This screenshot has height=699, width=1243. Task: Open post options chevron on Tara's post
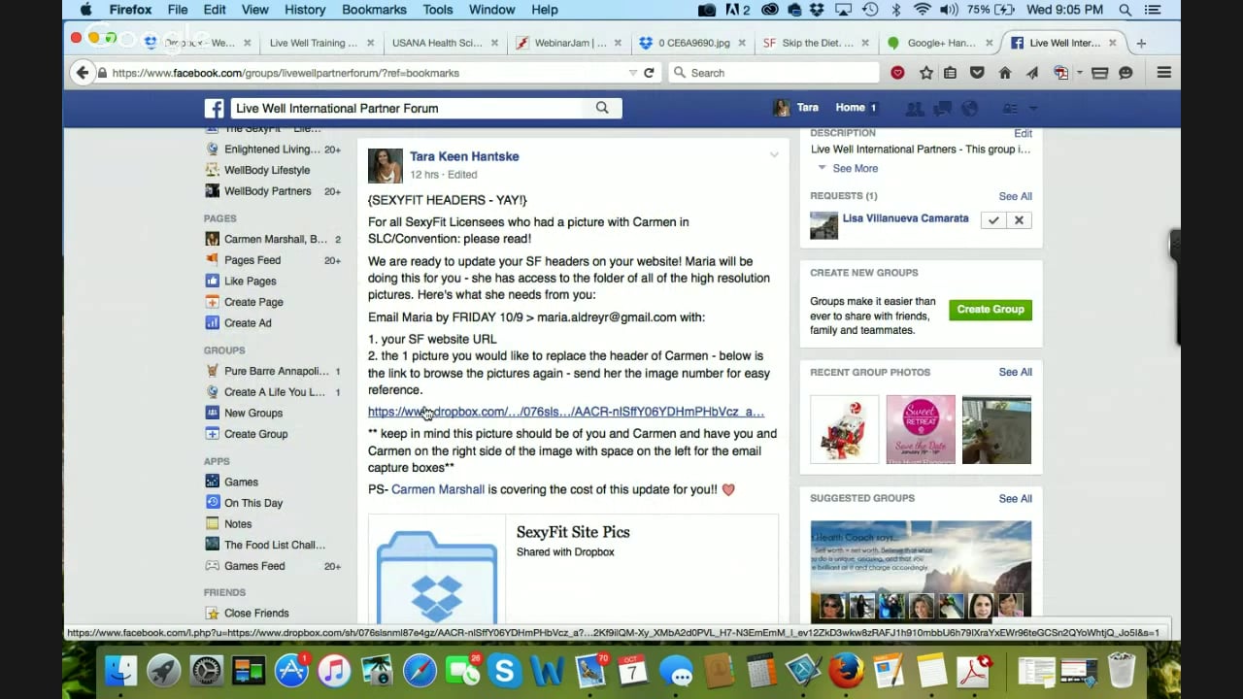point(774,155)
